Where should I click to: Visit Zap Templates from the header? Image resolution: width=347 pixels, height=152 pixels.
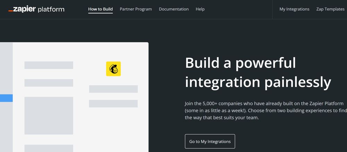point(330,9)
